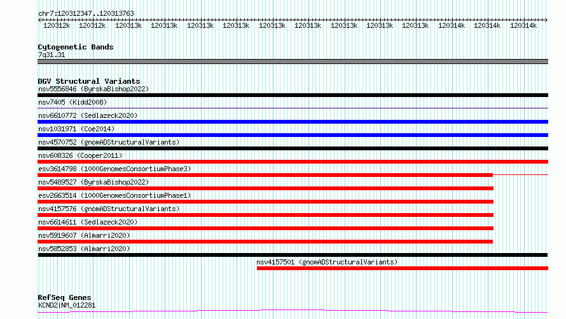Select nsv6610772 (Sedlazeck2020) label
Screen dimensions: 566x319
click(x=88, y=115)
